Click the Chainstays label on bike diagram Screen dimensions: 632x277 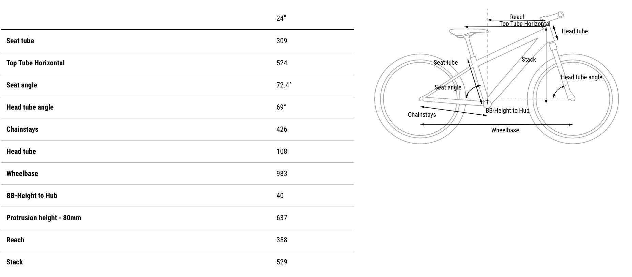422,115
